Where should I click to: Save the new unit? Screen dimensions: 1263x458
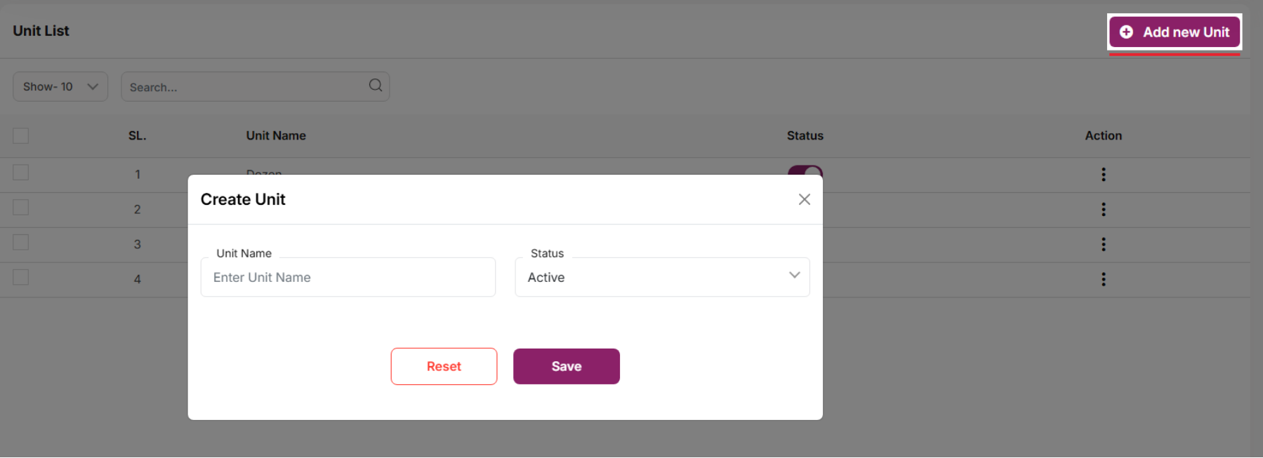pos(566,367)
